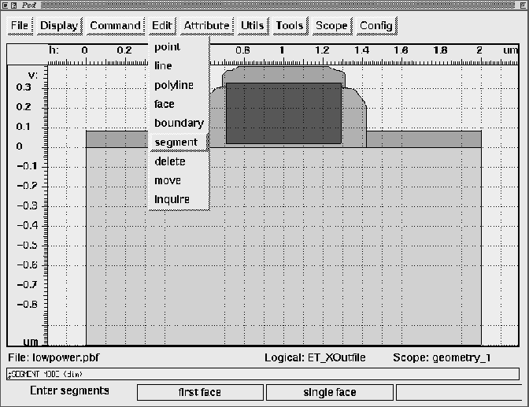Open the Tools menu
The height and width of the screenshot is (407, 529).
pyautogui.click(x=290, y=26)
